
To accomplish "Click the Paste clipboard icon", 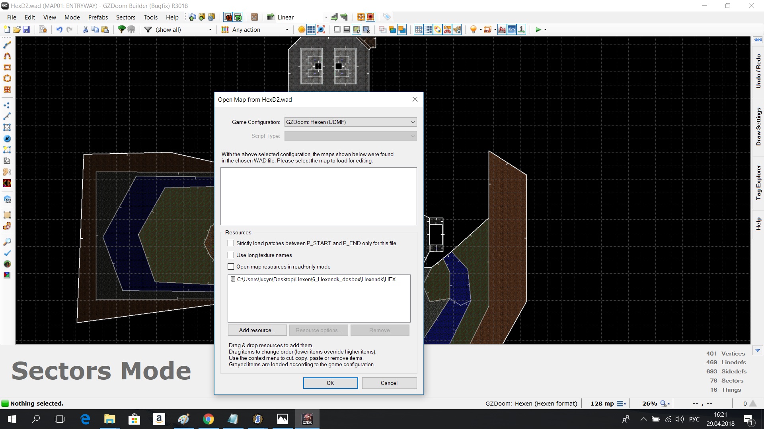I will pyautogui.click(x=105, y=29).
